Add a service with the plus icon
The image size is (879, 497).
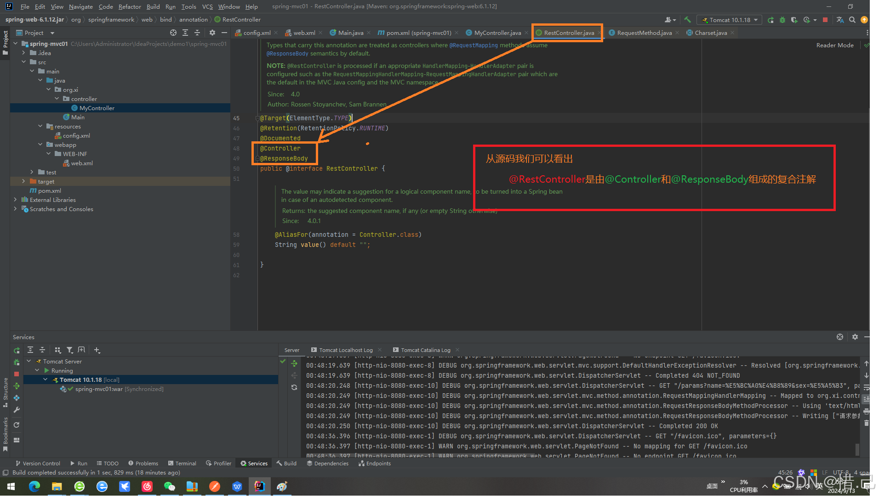tap(97, 351)
